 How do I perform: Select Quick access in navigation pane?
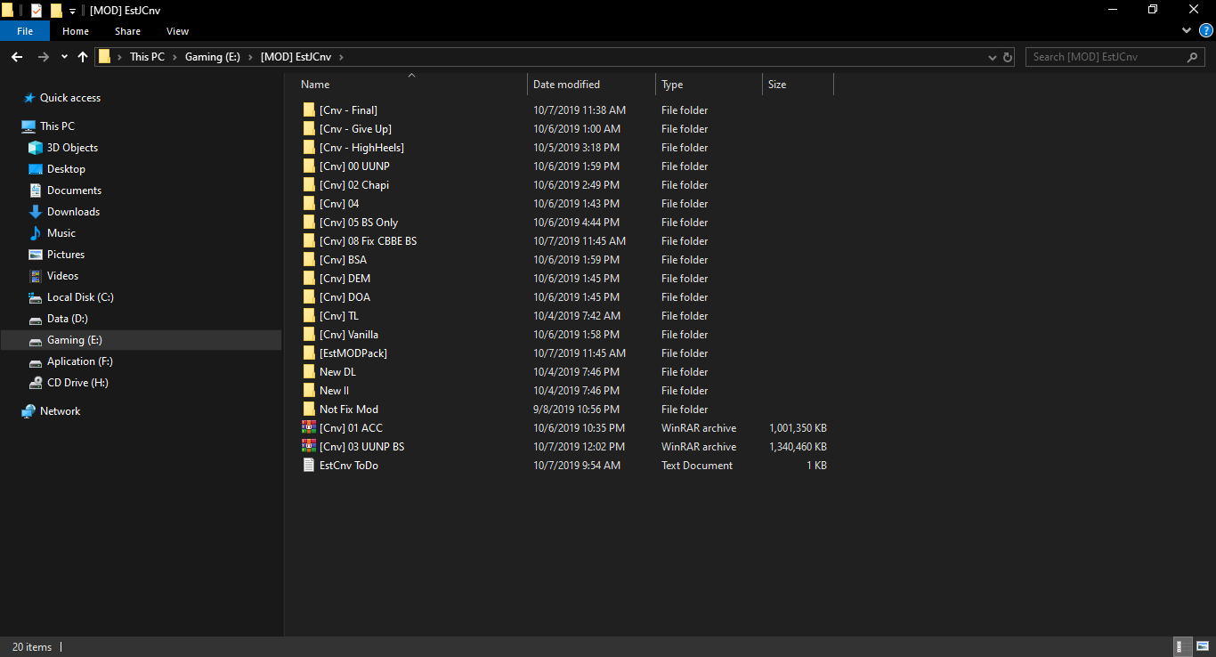coord(70,98)
